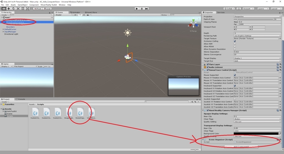This screenshot has width=284, height=154.
Task: Open the cloud services icon button
Action: coord(239,9)
